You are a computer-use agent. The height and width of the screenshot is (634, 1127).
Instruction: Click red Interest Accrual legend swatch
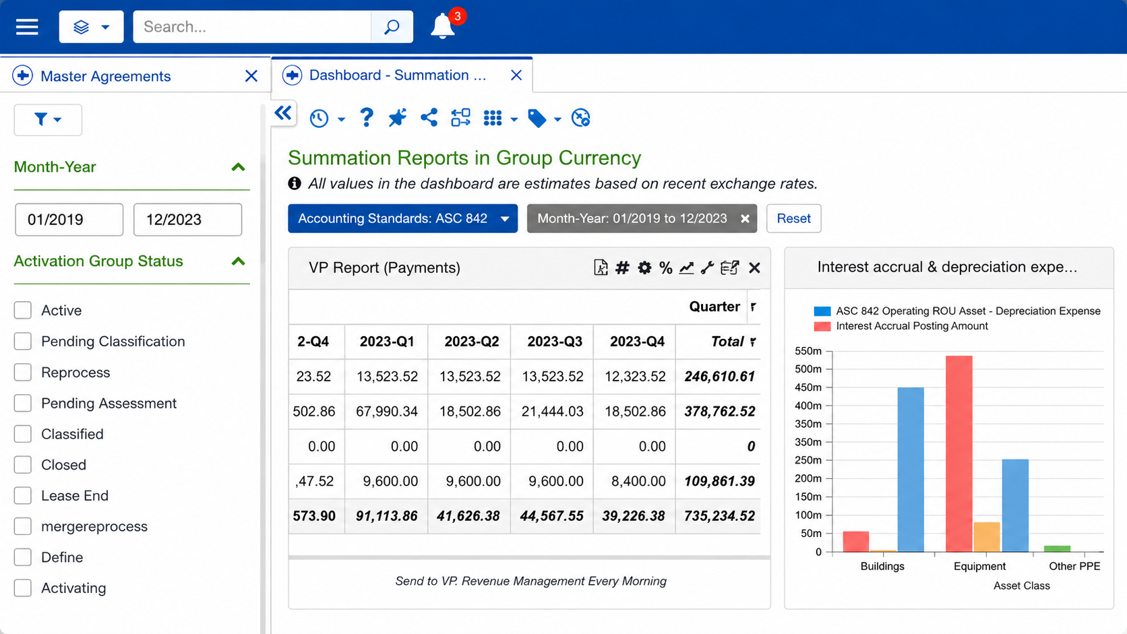click(822, 326)
